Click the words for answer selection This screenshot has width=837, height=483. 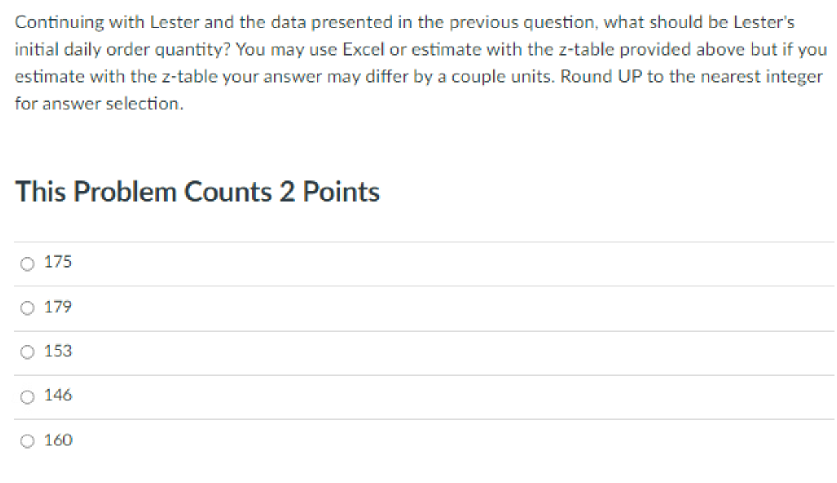click(x=99, y=104)
